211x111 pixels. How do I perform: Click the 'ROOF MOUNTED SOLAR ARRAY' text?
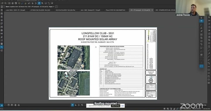coord(98,39)
